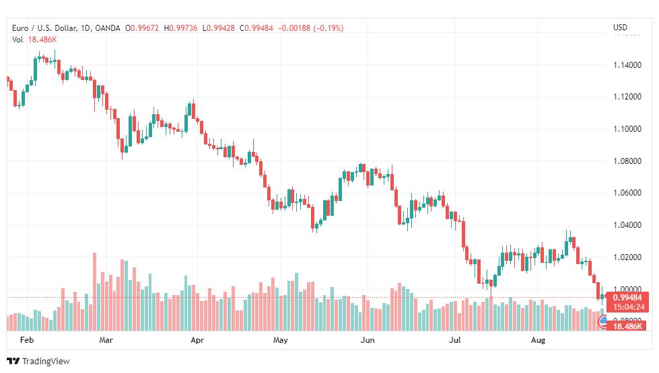Click the Feb label on time axis

click(x=27, y=340)
